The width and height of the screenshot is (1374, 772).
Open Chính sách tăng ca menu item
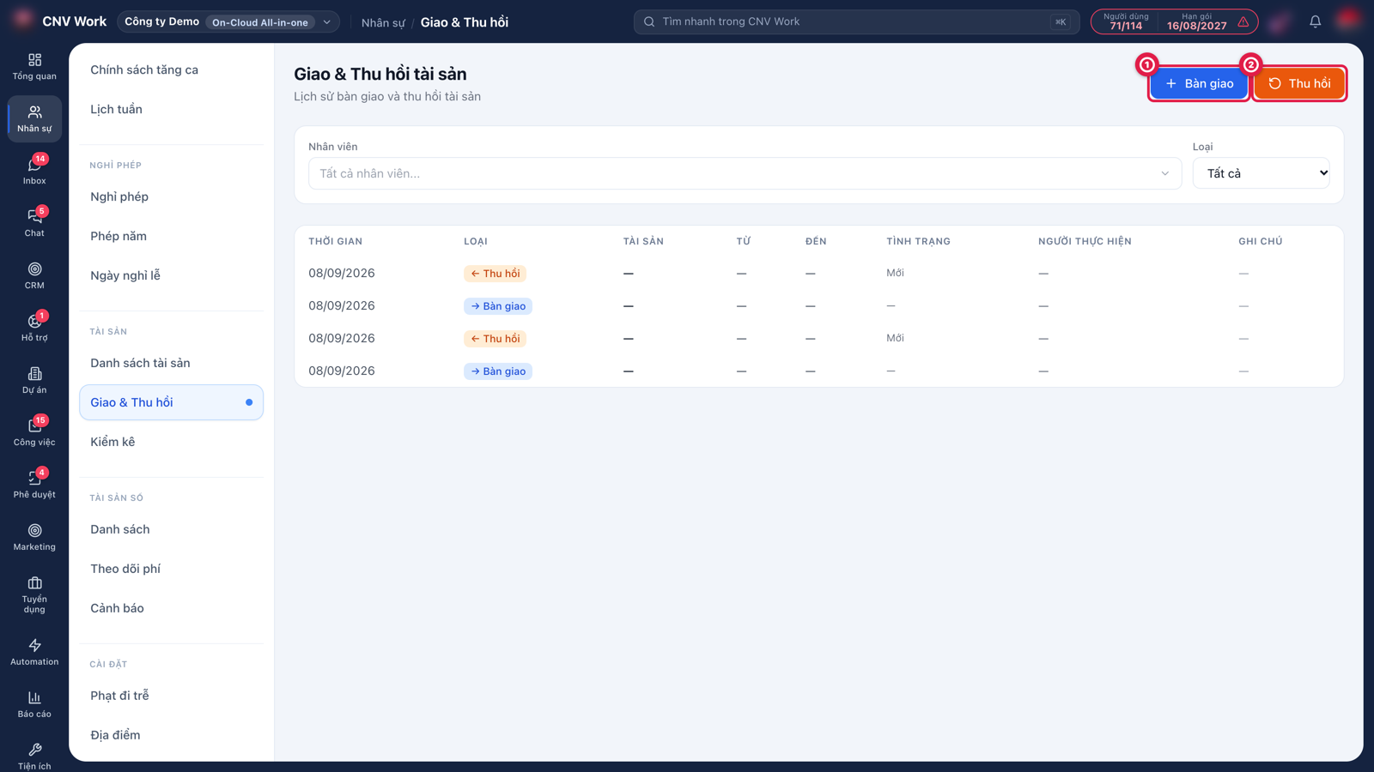tap(144, 69)
